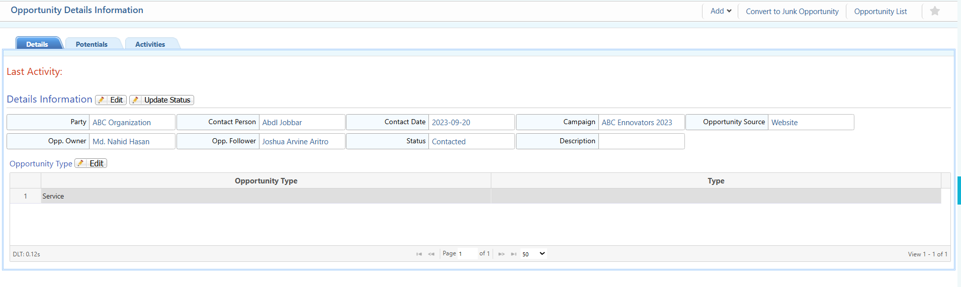
Task: Go to previous page of grid
Action: click(x=431, y=254)
